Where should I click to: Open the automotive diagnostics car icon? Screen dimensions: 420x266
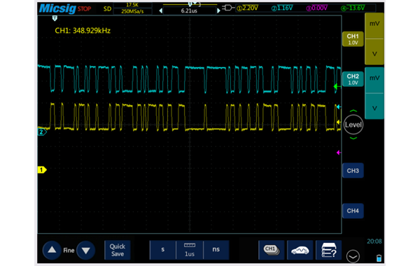point(300,250)
